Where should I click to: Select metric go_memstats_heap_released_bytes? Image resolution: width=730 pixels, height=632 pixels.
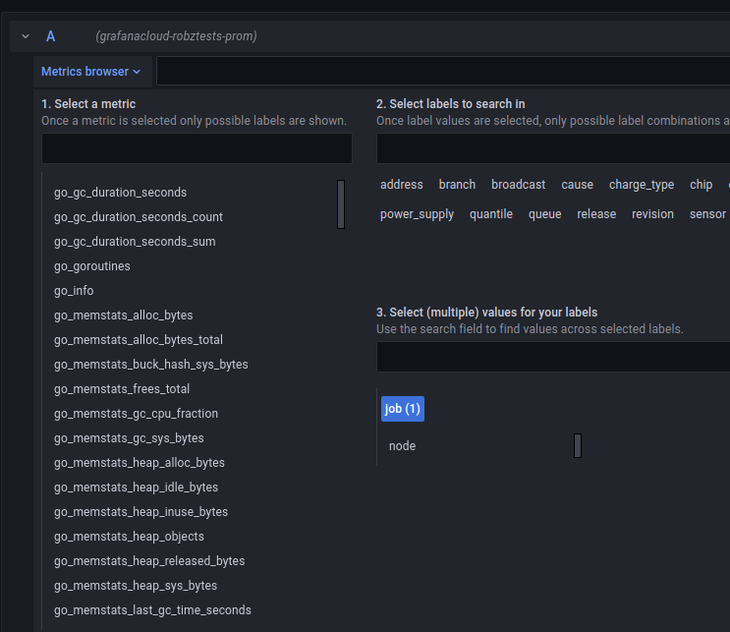[149, 561]
